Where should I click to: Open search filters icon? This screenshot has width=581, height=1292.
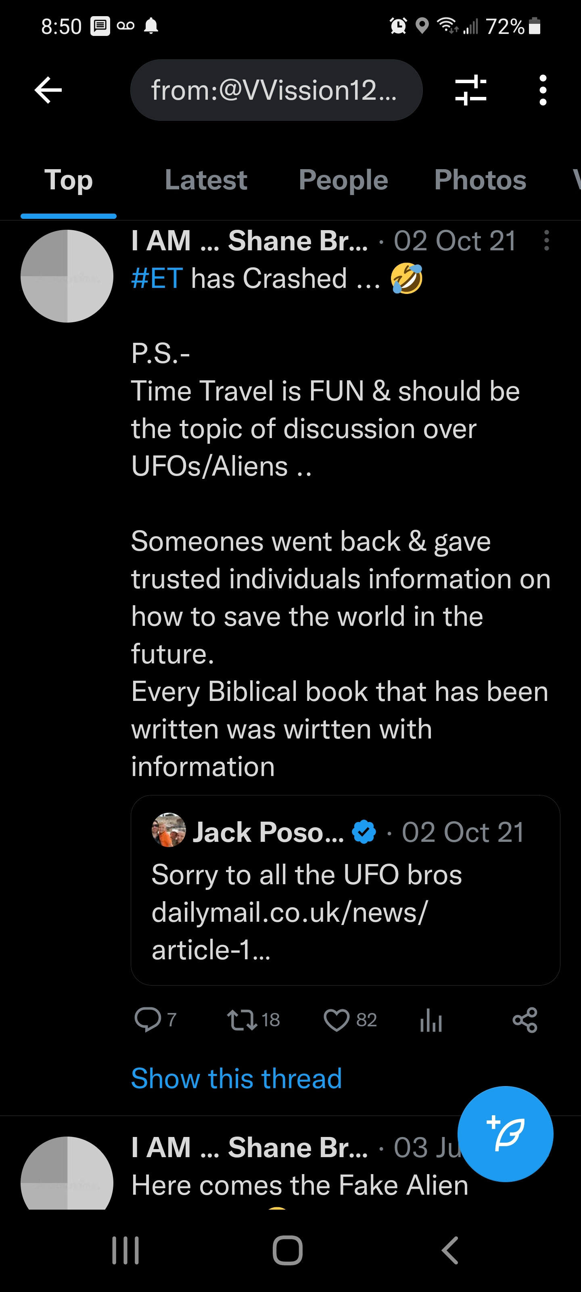470,90
